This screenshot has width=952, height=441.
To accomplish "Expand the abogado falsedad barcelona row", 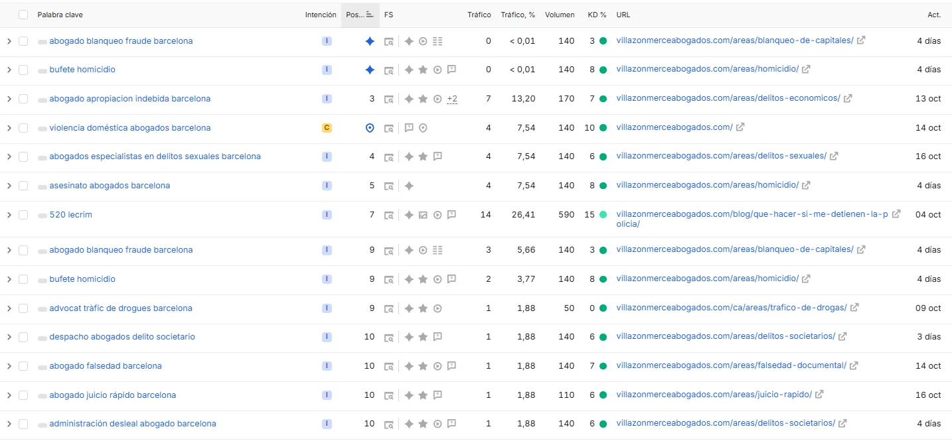I will (x=9, y=366).
